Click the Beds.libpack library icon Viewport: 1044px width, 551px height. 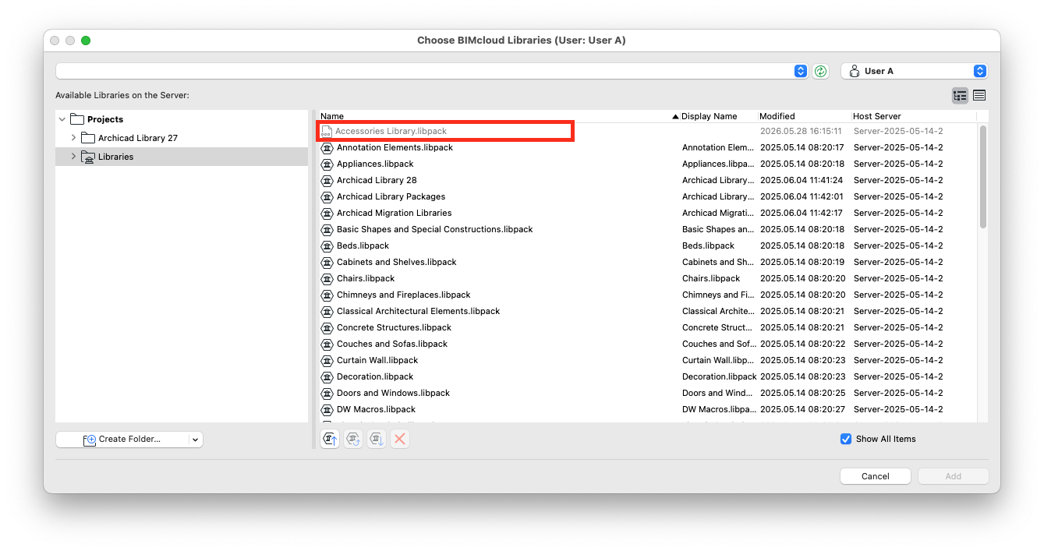[x=327, y=246]
